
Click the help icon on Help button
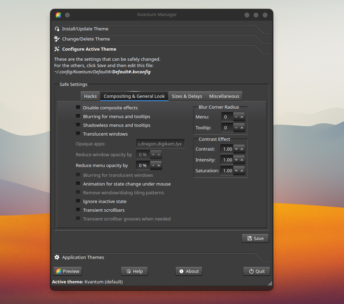[x=129, y=272]
